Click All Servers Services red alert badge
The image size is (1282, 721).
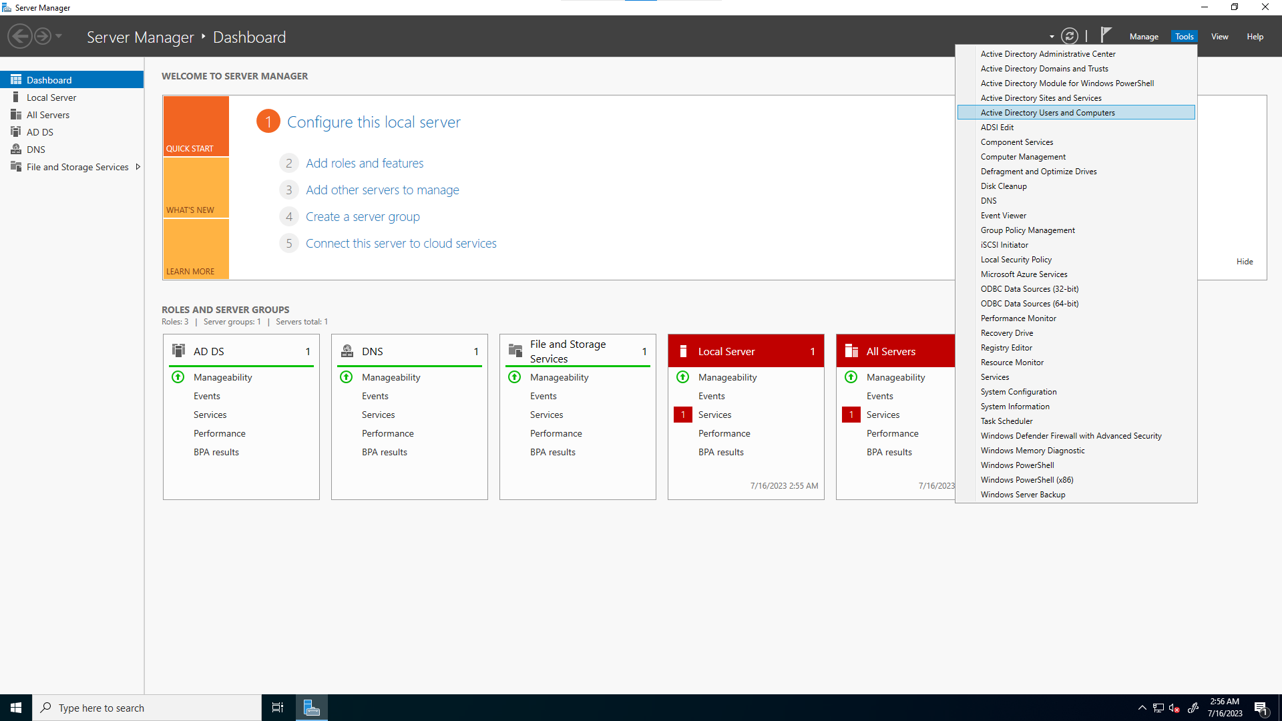[x=851, y=415]
